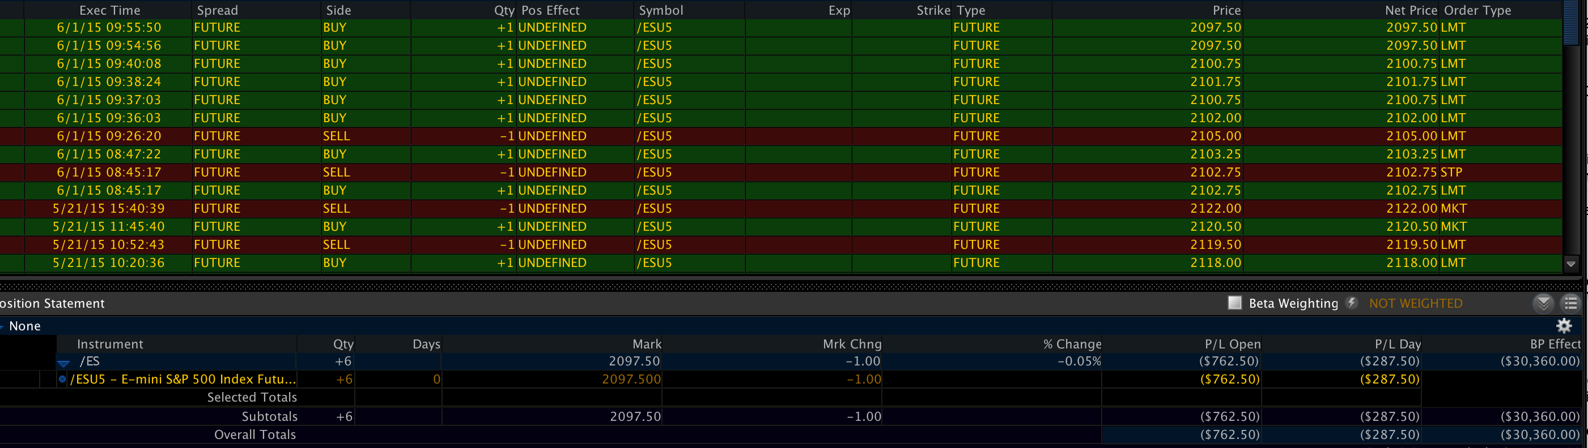Image resolution: width=1588 pixels, height=448 pixels.
Task: Click the BP Effect column header
Action: (1555, 344)
